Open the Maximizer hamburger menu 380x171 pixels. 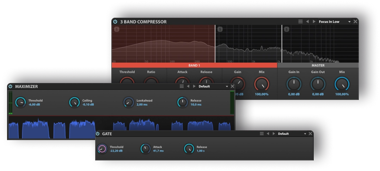(182, 86)
